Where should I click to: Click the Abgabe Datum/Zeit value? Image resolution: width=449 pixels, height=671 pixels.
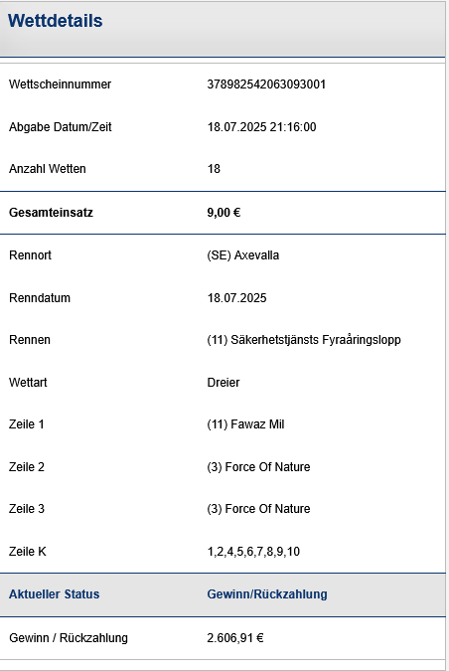(261, 127)
